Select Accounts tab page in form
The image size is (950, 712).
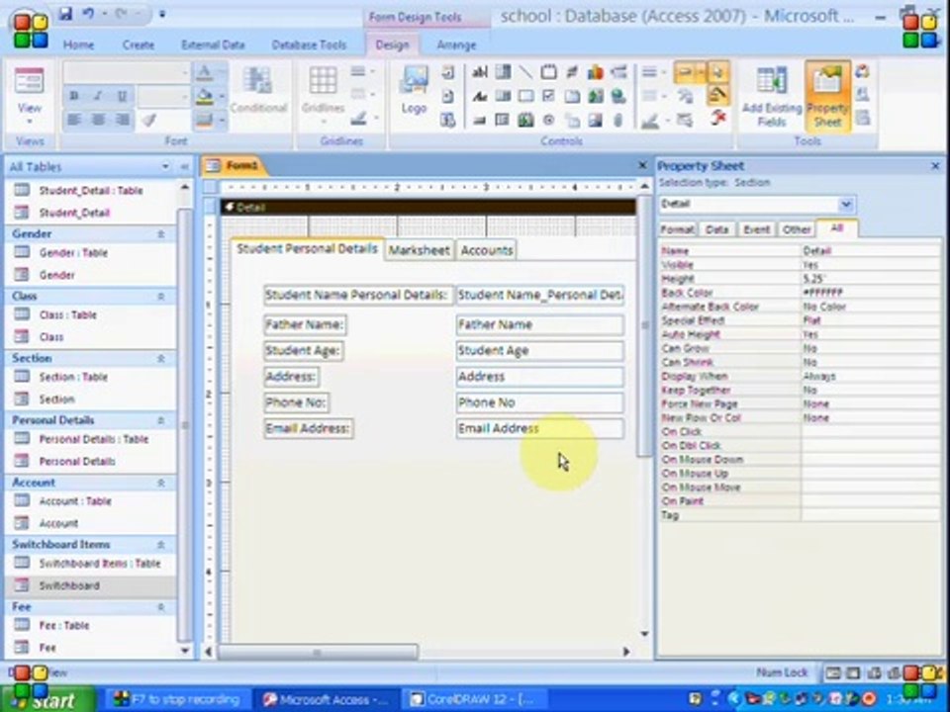click(487, 250)
